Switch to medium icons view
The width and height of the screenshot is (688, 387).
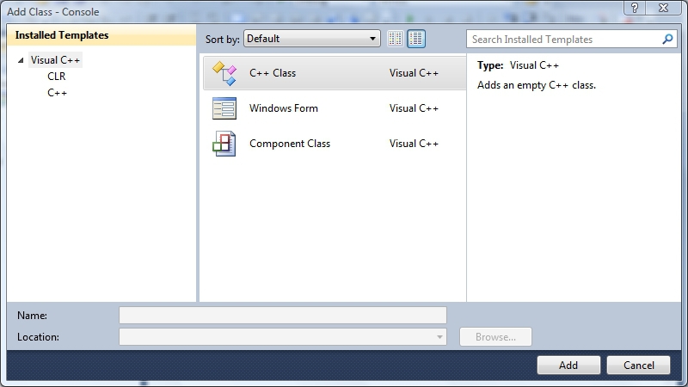coord(416,39)
